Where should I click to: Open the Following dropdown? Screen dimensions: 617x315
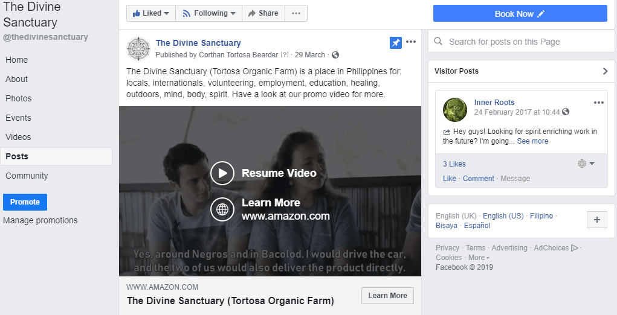pos(208,13)
